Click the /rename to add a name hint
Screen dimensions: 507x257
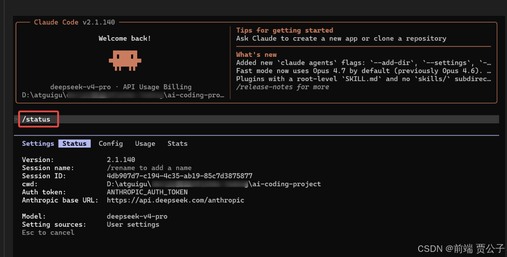point(149,168)
